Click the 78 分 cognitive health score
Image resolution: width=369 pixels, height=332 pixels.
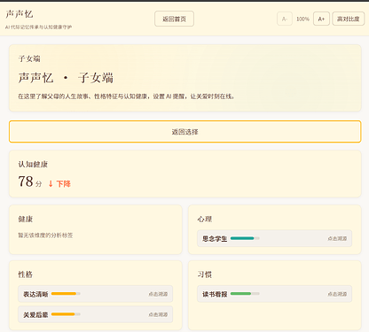click(x=30, y=181)
